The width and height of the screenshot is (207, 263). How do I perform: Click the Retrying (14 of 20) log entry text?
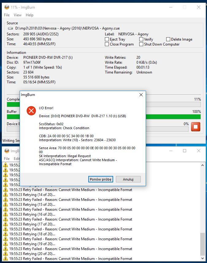click(x=32, y=195)
